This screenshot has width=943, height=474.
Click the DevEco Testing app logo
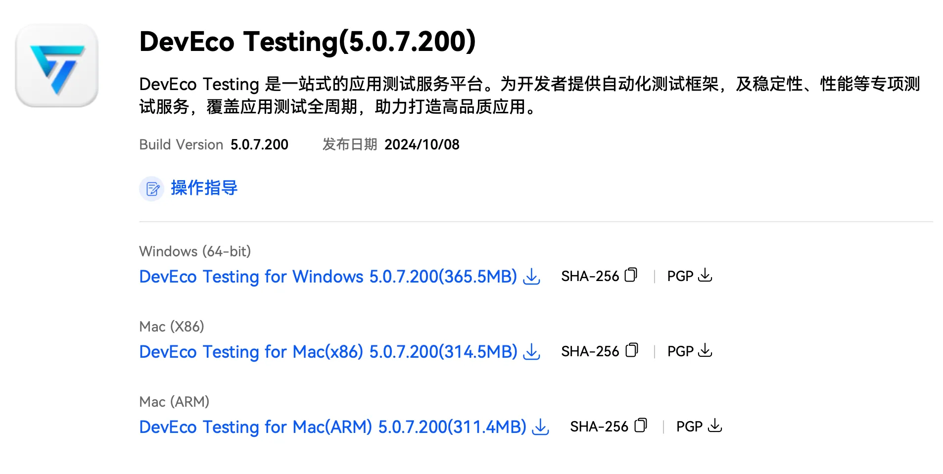(x=57, y=66)
